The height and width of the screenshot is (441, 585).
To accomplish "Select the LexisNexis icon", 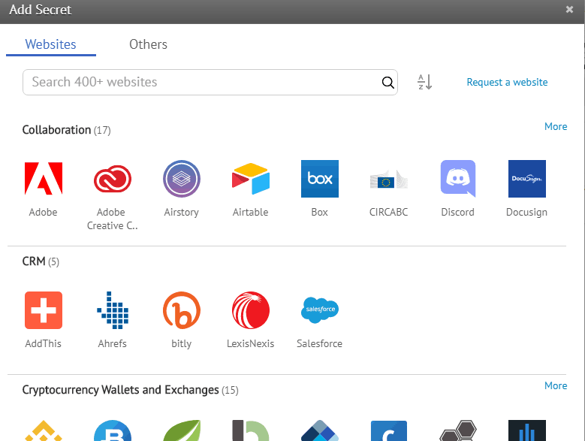I will tap(251, 310).
